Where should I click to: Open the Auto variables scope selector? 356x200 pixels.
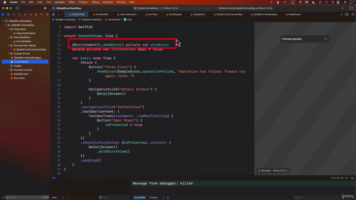pyautogui.click(x=55, y=198)
